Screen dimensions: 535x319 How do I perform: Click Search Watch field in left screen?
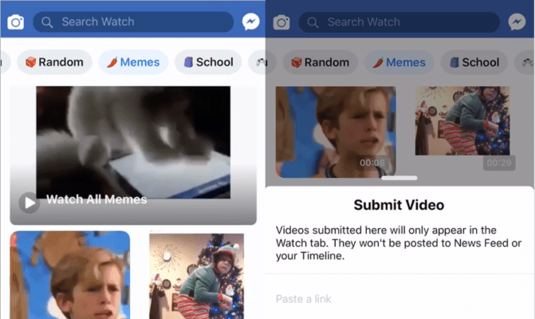pos(133,22)
